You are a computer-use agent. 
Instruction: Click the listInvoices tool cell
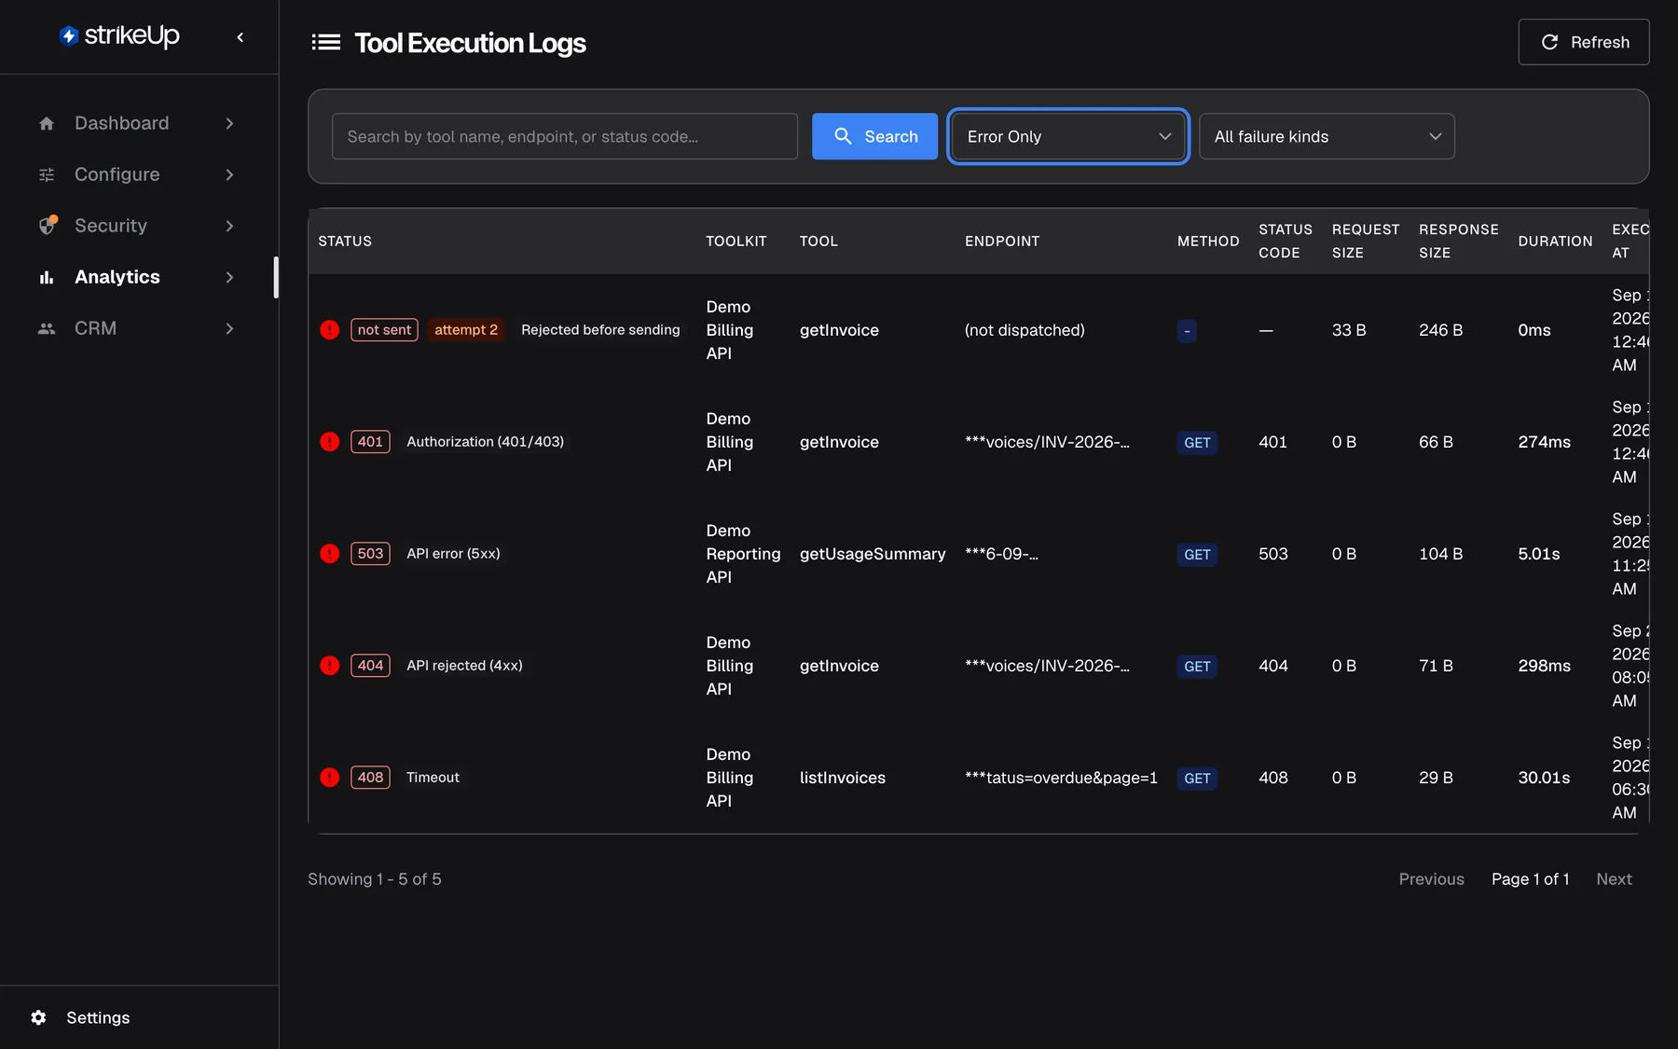[843, 778]
